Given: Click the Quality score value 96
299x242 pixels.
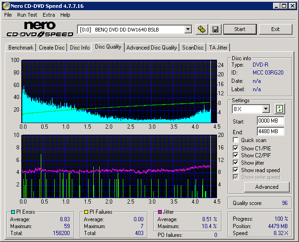Looking at the screenshot, I should pos(285,203).
